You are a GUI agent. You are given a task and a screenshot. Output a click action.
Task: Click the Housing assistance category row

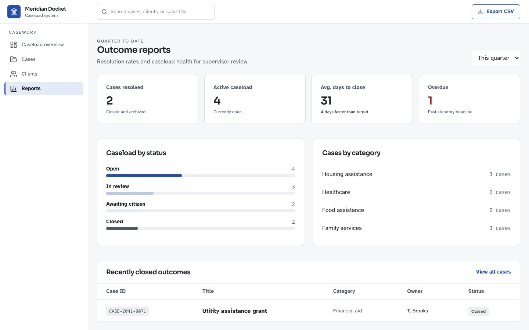pyautogui.click(x=417, y=174)
